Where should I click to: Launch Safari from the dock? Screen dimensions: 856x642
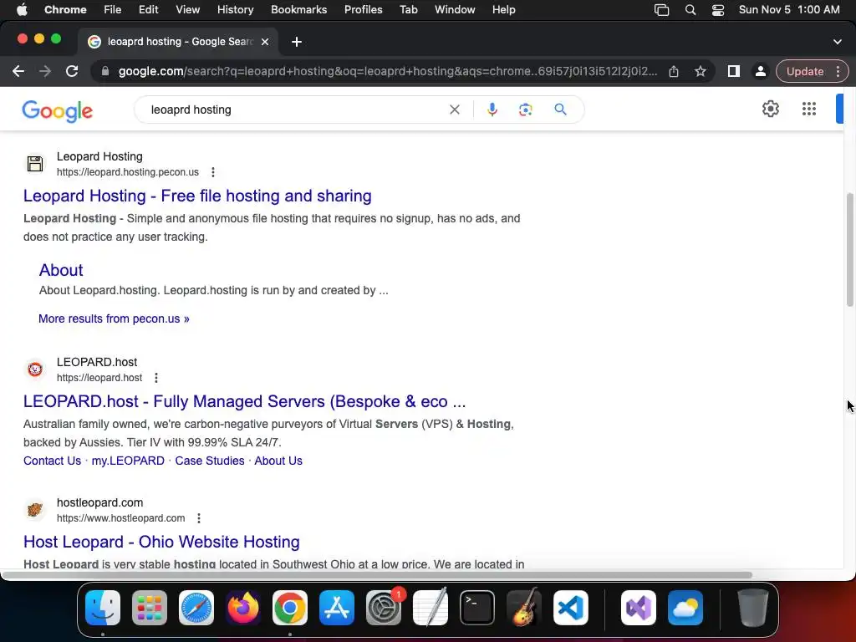pos(196,608)
